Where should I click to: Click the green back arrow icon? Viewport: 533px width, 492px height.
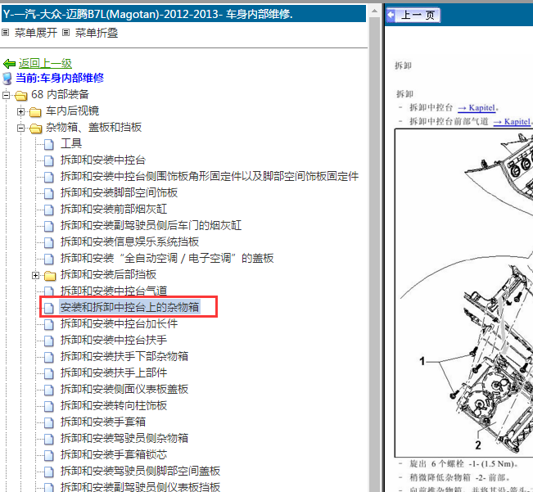click(x=9, y=64)
